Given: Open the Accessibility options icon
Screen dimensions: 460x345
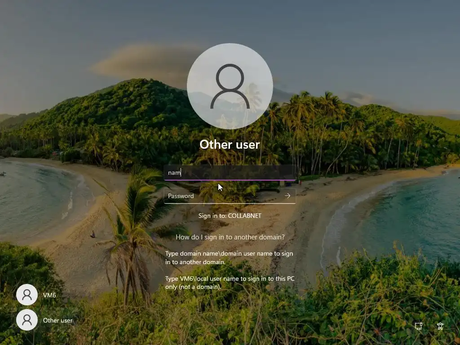Looking at the screenshot, I should (440, 326).
